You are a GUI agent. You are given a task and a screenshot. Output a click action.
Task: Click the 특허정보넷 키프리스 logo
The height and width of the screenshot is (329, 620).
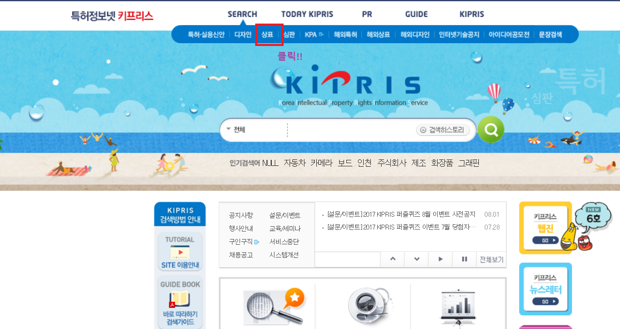click(x=112, y=16)
